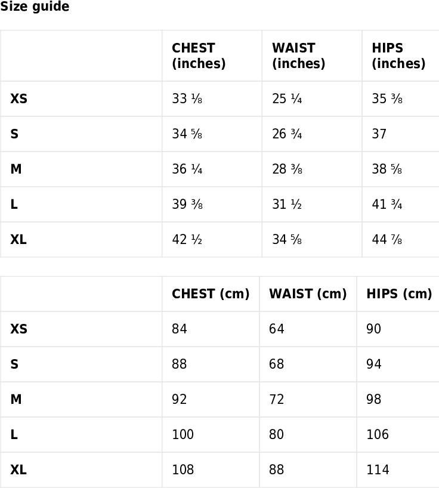Click the 106 hips cm value for L

(378, 434)
